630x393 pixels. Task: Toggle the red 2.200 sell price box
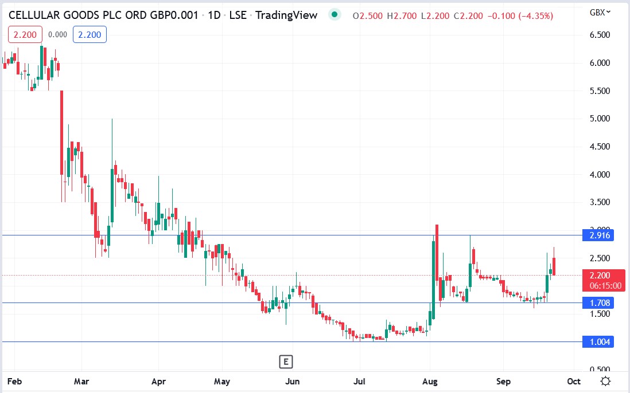click(x=24, y=34)
